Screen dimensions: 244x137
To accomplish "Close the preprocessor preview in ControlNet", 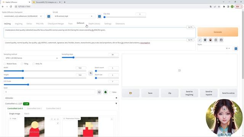I will tap(112, 119).
